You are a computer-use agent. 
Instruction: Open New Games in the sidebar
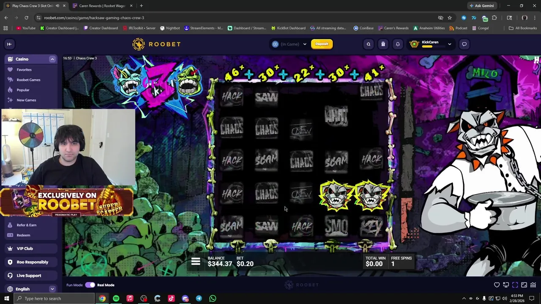click(x=26, y=100)
